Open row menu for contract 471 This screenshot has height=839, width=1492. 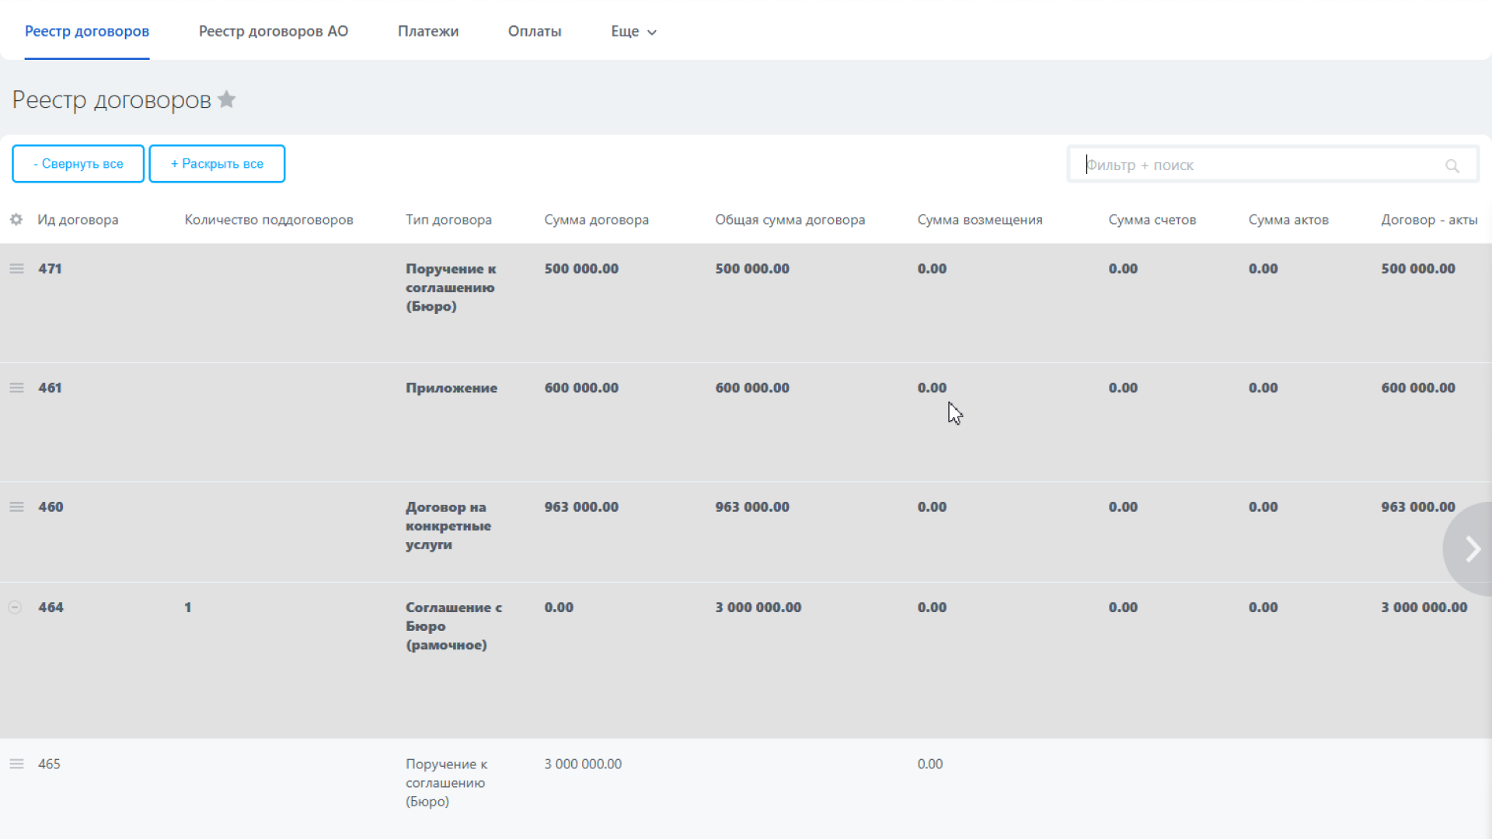coord(16,269)
